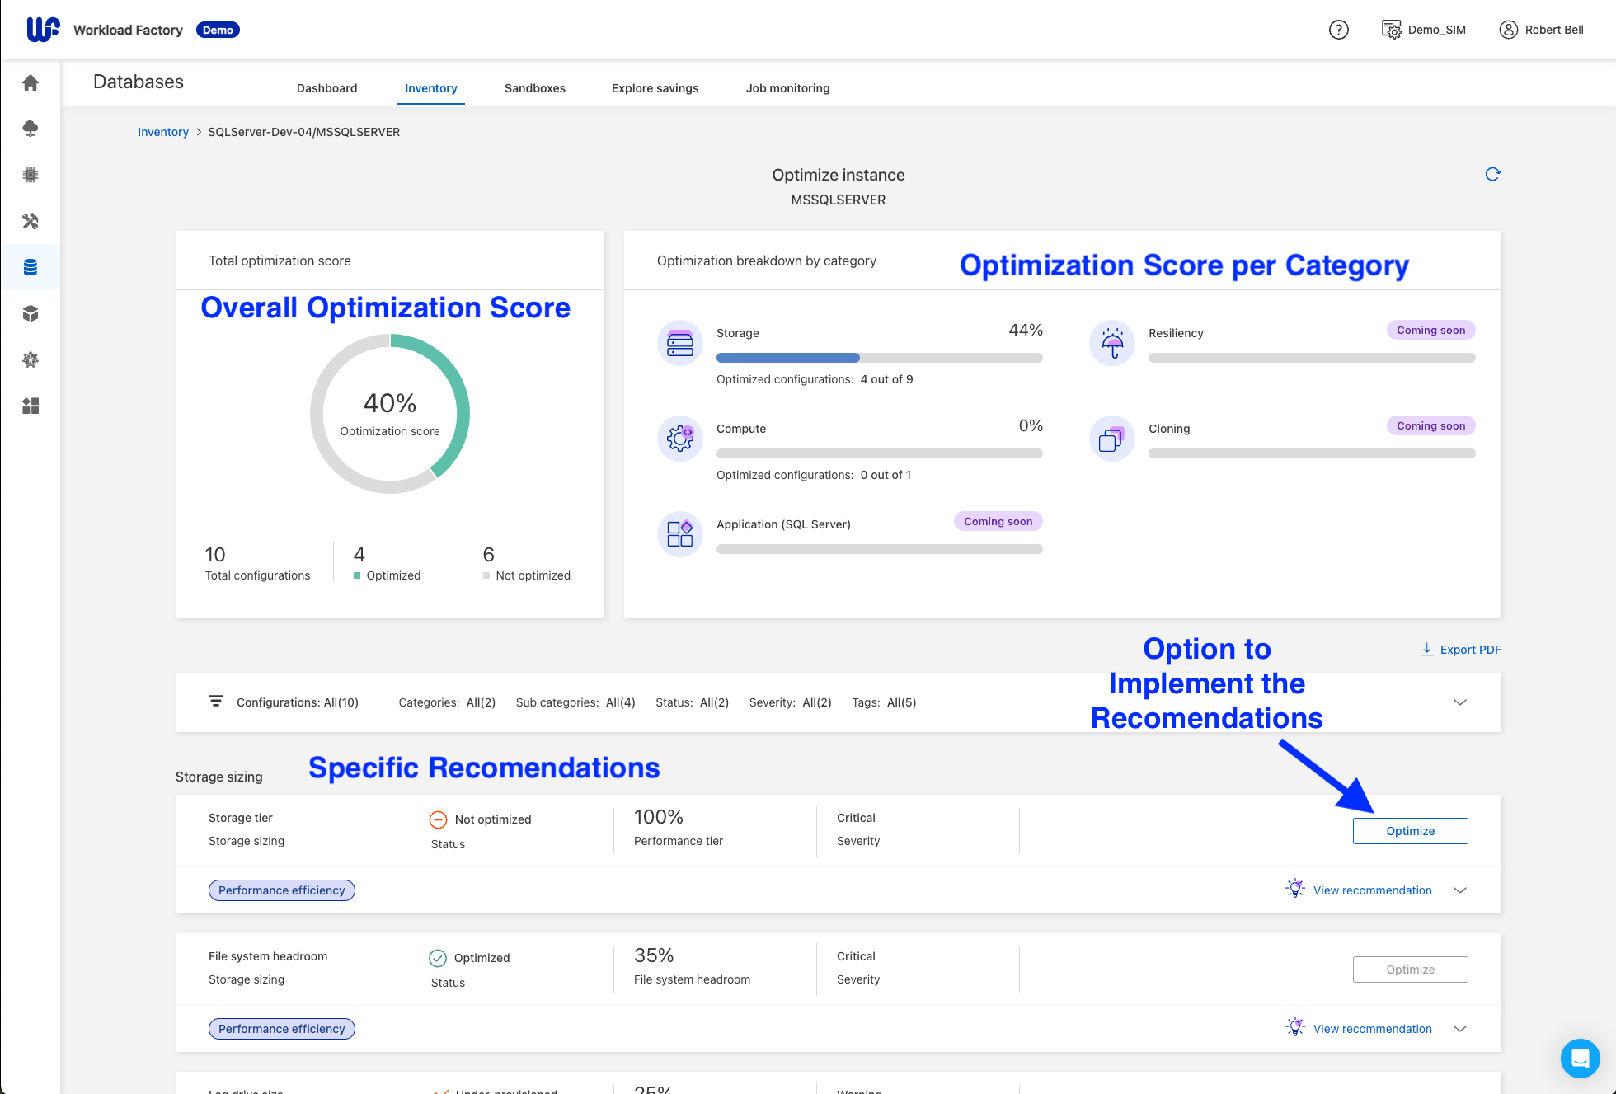Click the chat support bubble icon
1616x1094 pixels.
tap(1580, 1058)
